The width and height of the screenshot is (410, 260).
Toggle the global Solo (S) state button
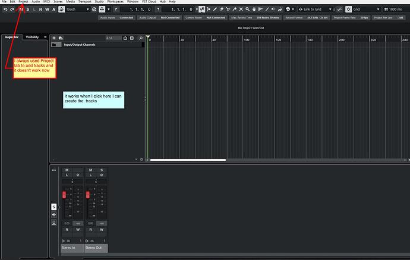point(28,10)
